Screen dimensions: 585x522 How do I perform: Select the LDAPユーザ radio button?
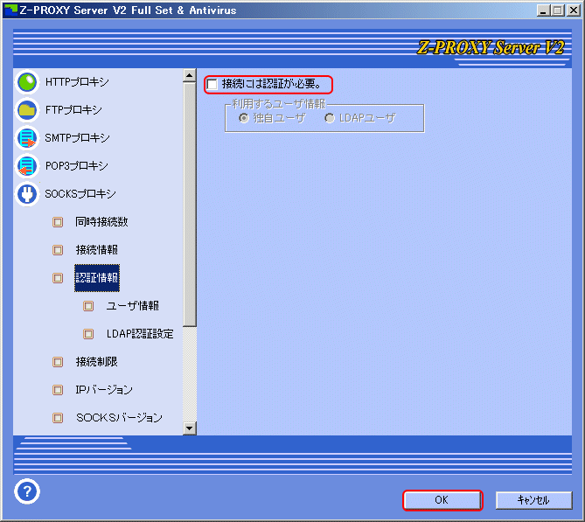click(330, 118)
